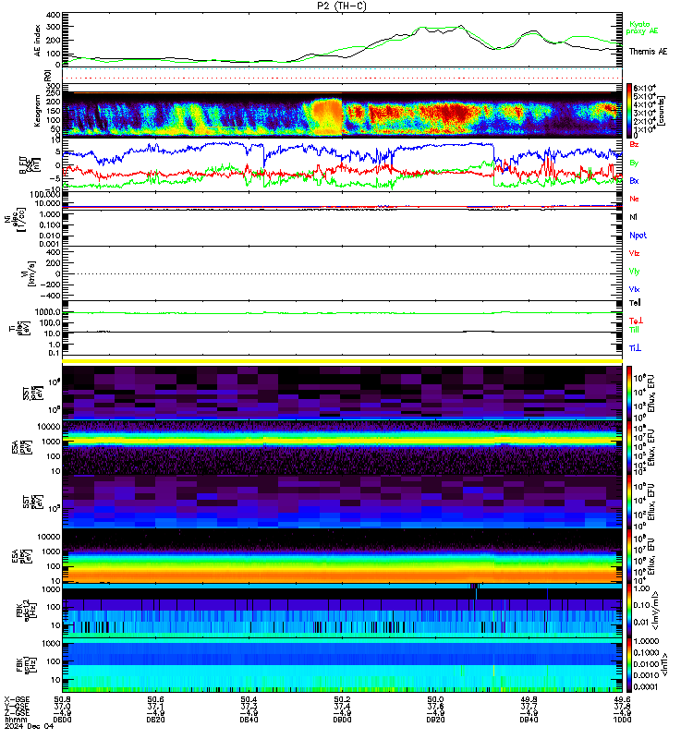Select the green Viy velocity legend label
The height and width of the screenshot is (739, 693).
[x=634, y=272]
